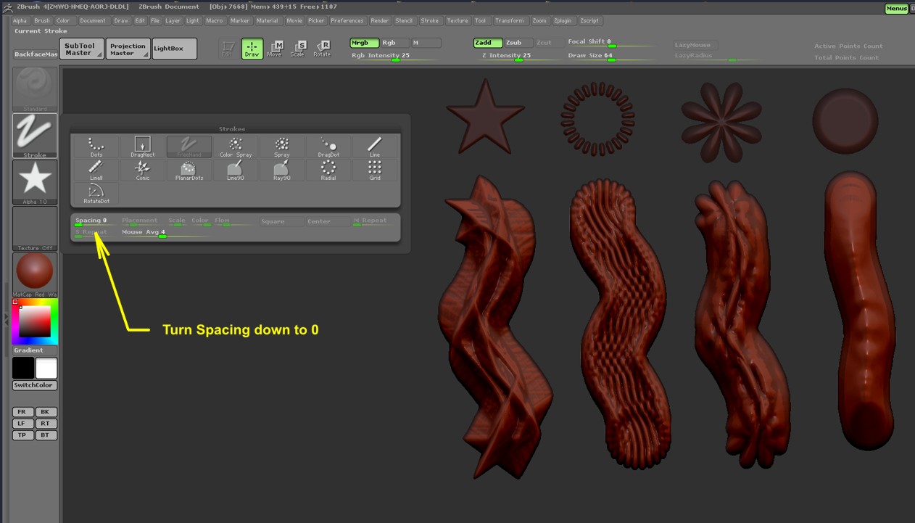Select the Spray stroke type

pos(281,145)
